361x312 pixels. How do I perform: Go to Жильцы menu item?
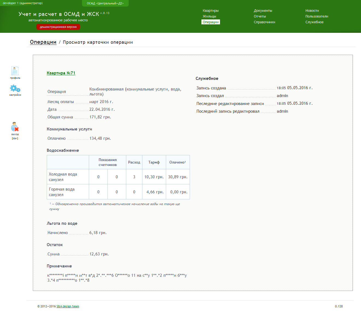point(209,16)
